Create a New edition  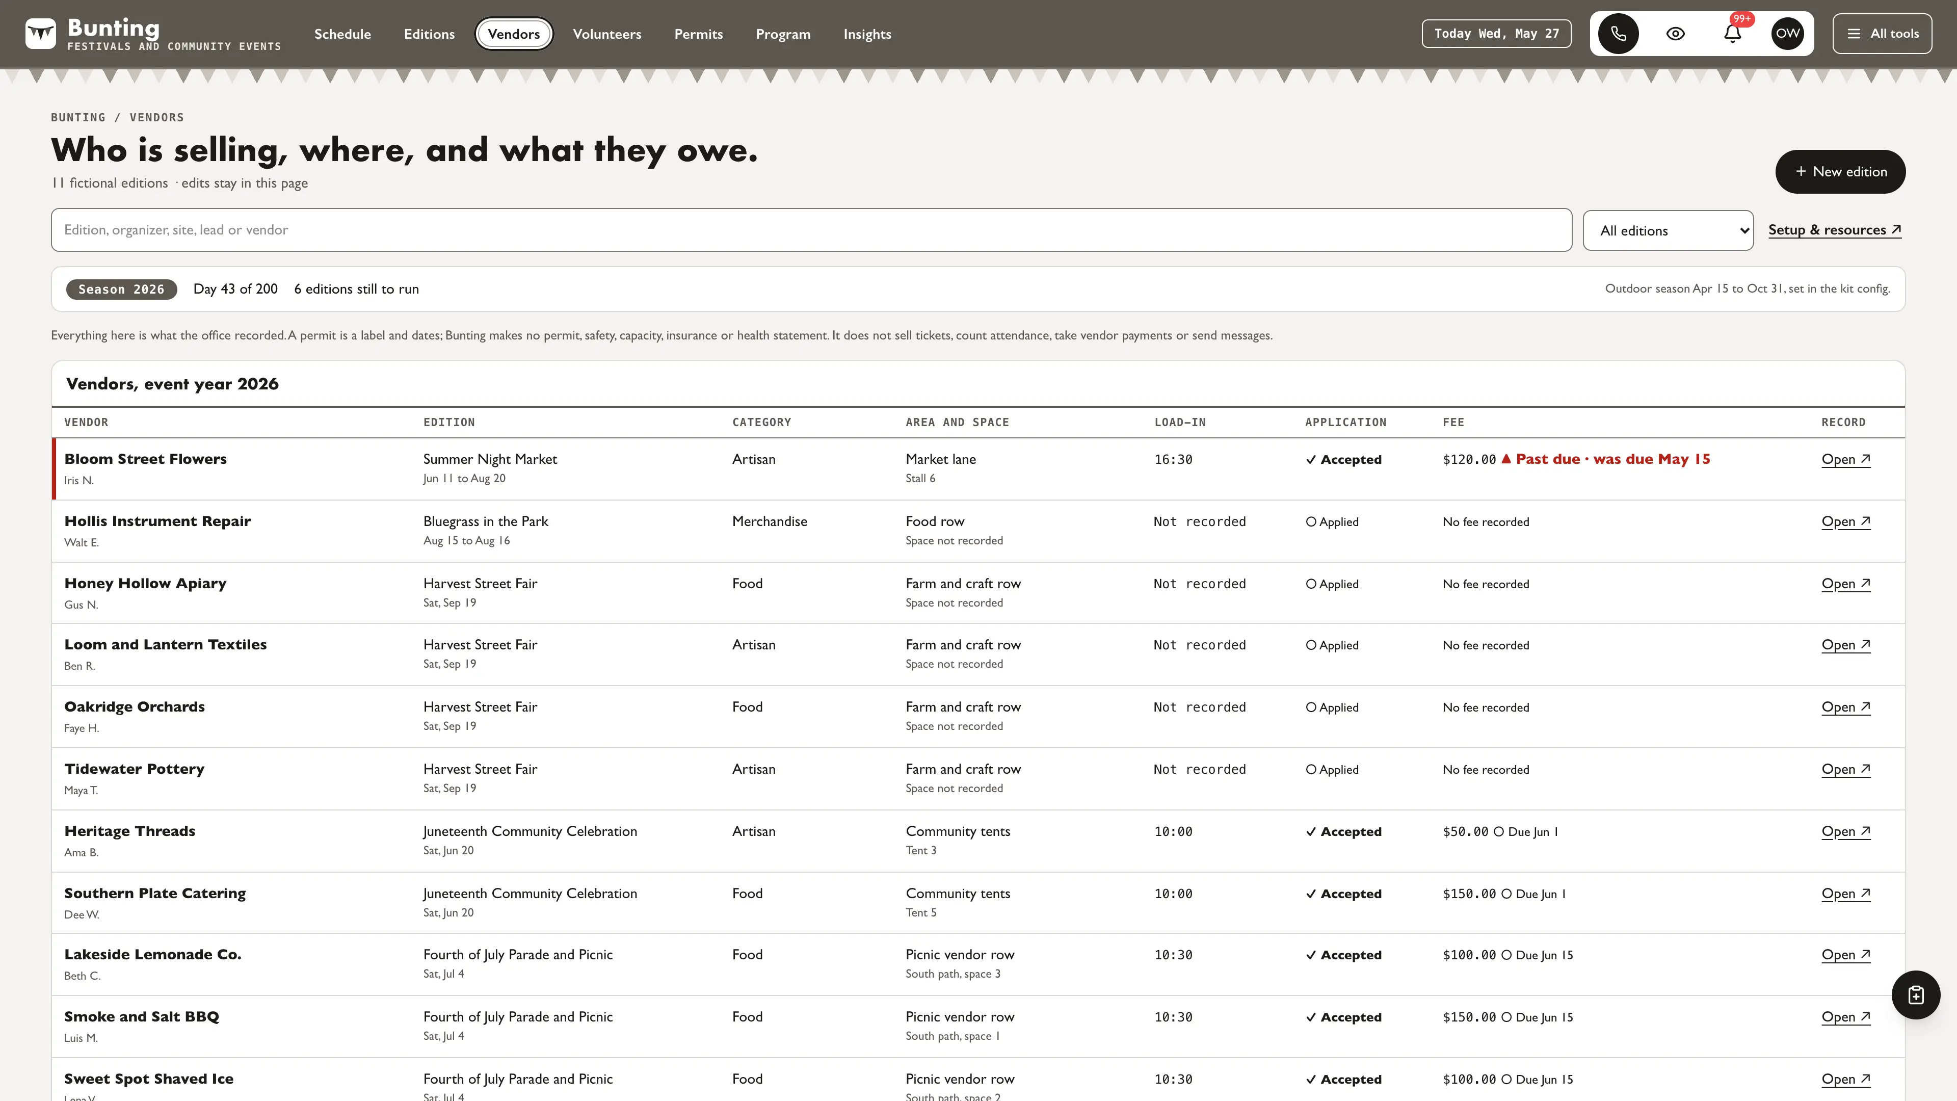(1840, 172)
